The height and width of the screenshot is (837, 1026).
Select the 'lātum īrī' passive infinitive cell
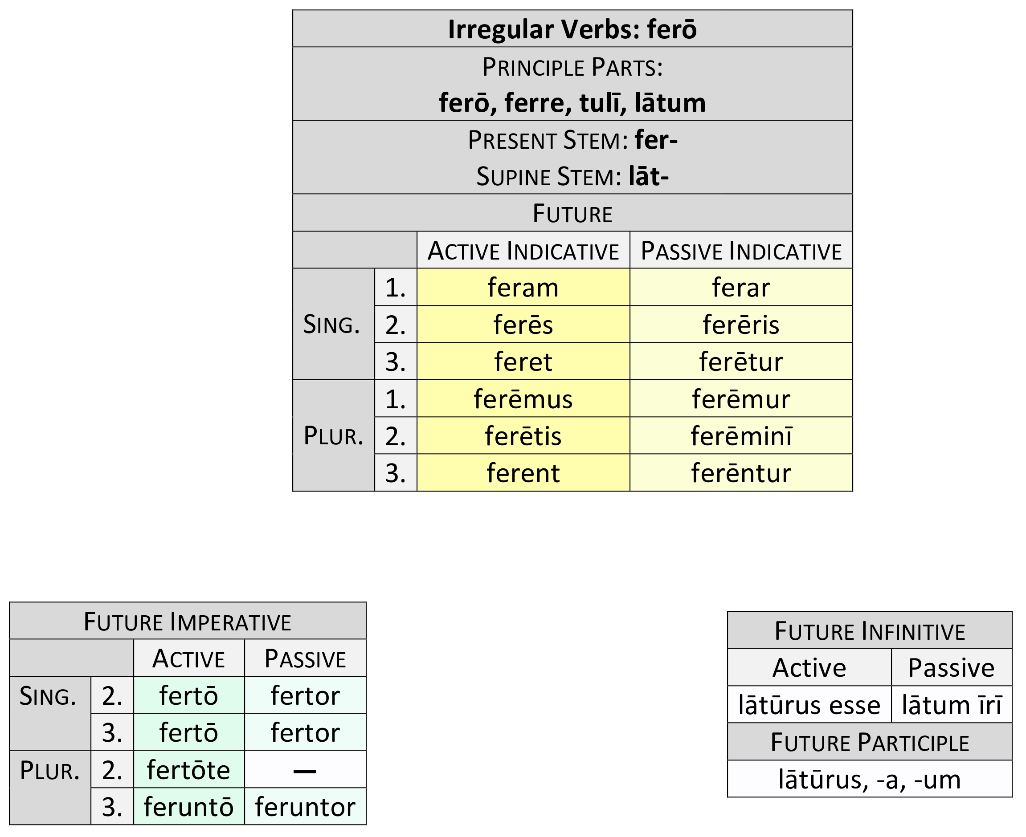coord(952,705)
